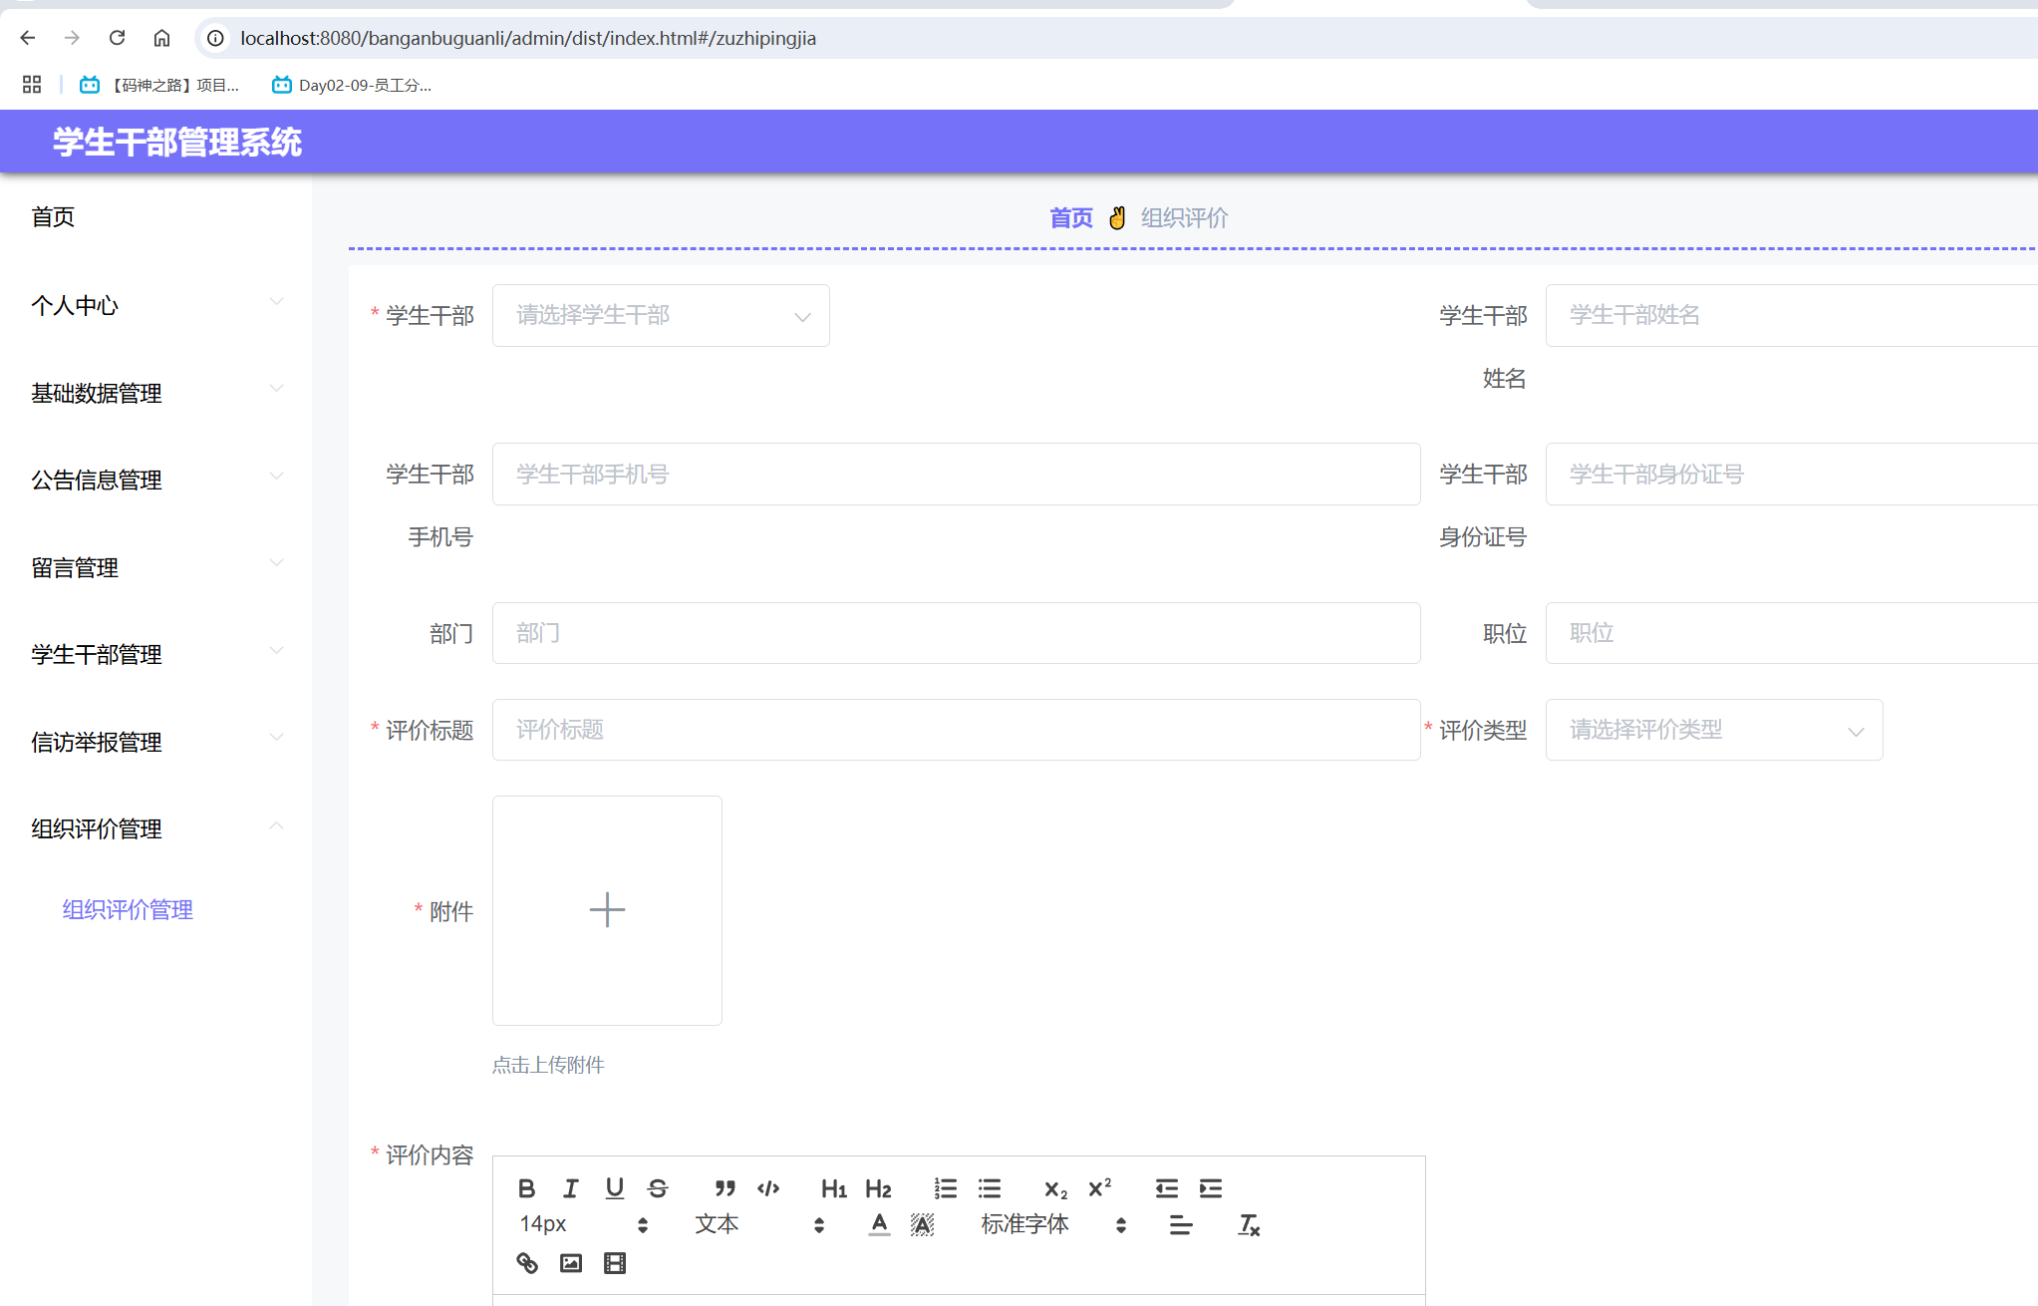Image resolution: width=2038 pixels, height=1306 pixels.
Task: Go forward in browser
Action: (x=72, y=38)
